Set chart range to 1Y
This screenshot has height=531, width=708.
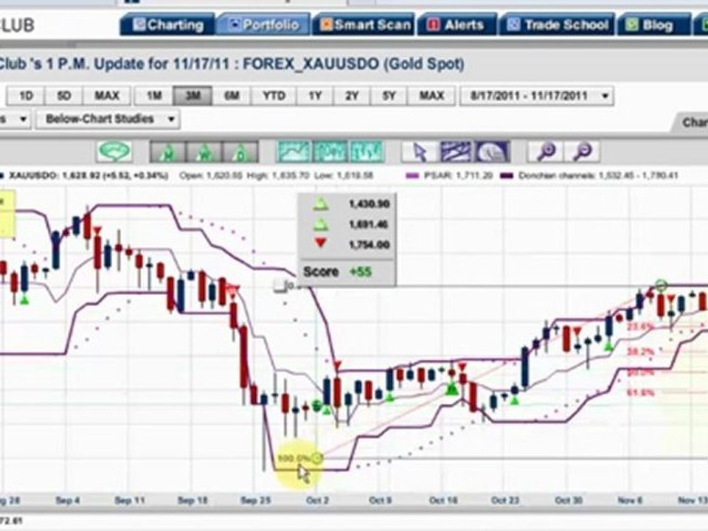(315, 96)
